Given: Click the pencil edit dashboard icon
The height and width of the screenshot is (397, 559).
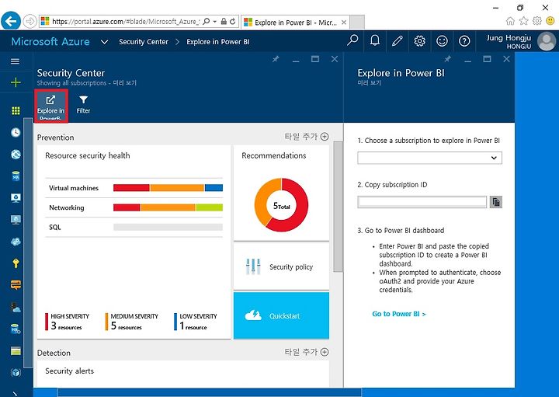Looking at the screenshot, I should [x=398, y=41].
